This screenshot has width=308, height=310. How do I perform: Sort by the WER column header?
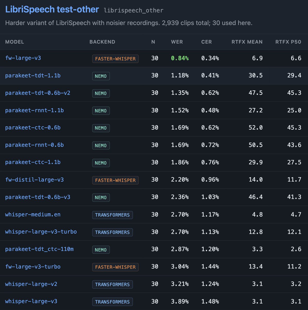point(177,42)
